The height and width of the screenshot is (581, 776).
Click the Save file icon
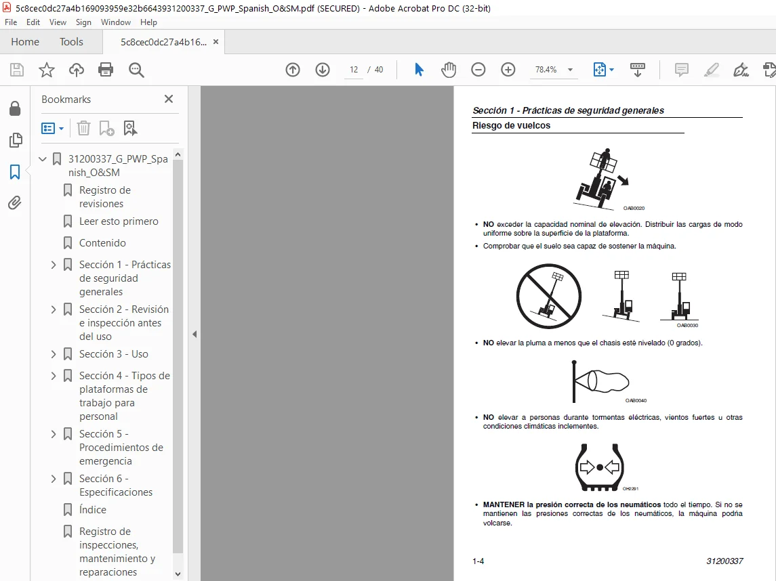pyautogui.click(x=17, y=70)
